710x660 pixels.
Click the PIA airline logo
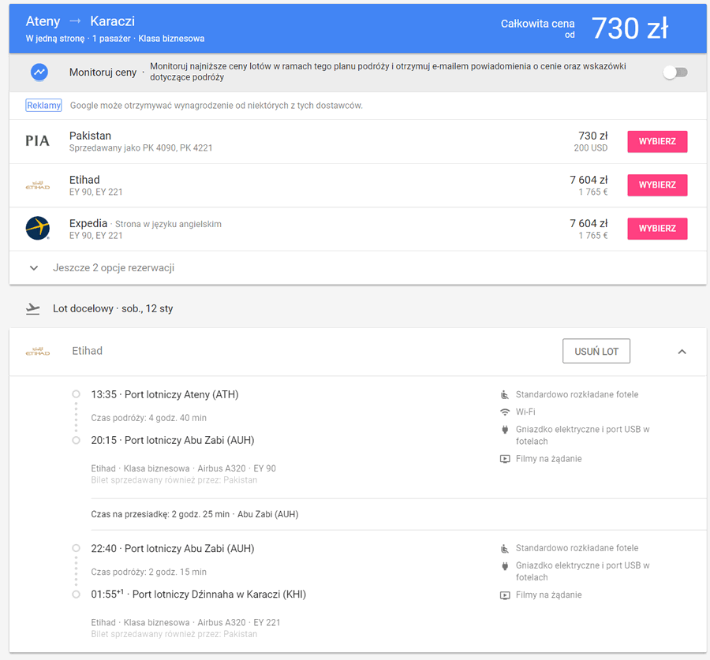point(38,141)
